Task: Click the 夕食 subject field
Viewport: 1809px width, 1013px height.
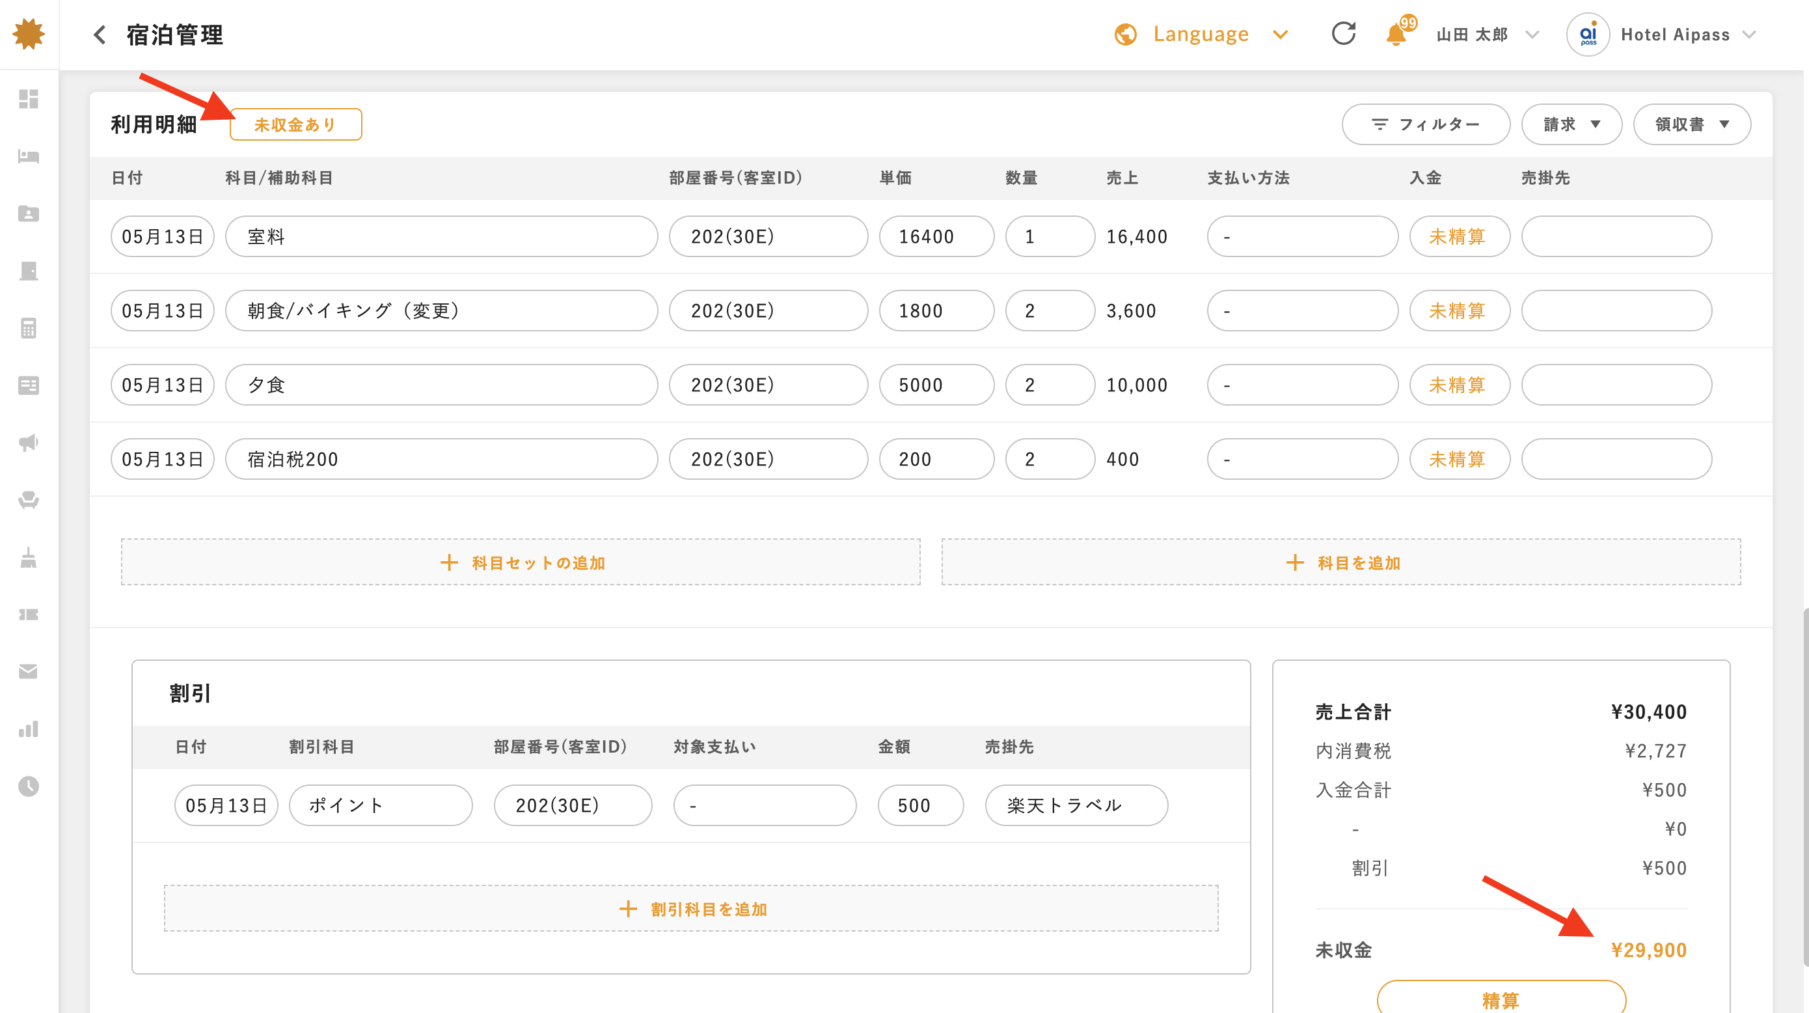Action: 441,384
